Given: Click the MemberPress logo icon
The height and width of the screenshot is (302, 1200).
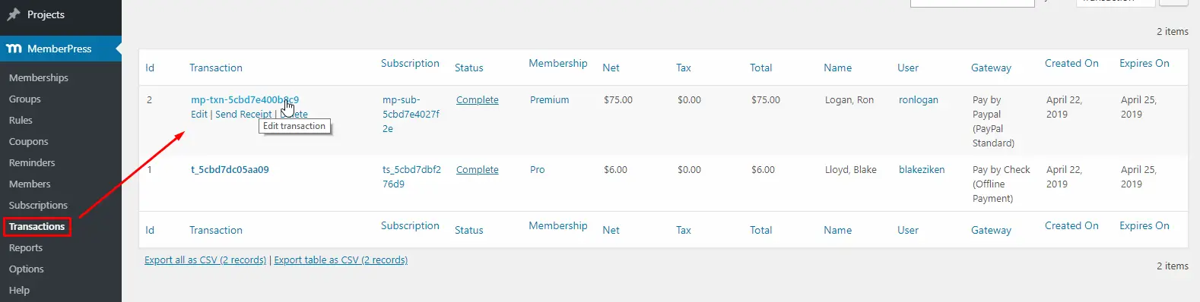Looking at the screenshot, I should coord(14,49).
